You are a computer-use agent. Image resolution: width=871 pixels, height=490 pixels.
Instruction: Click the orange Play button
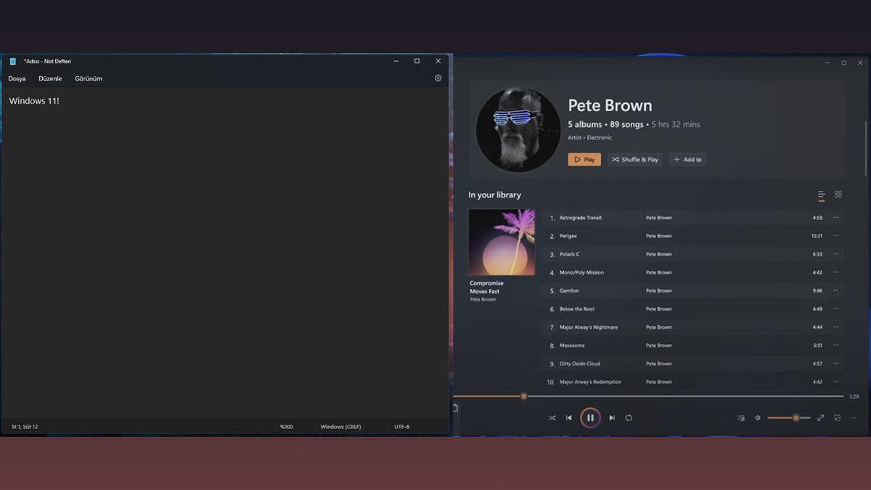pos(584,160)
